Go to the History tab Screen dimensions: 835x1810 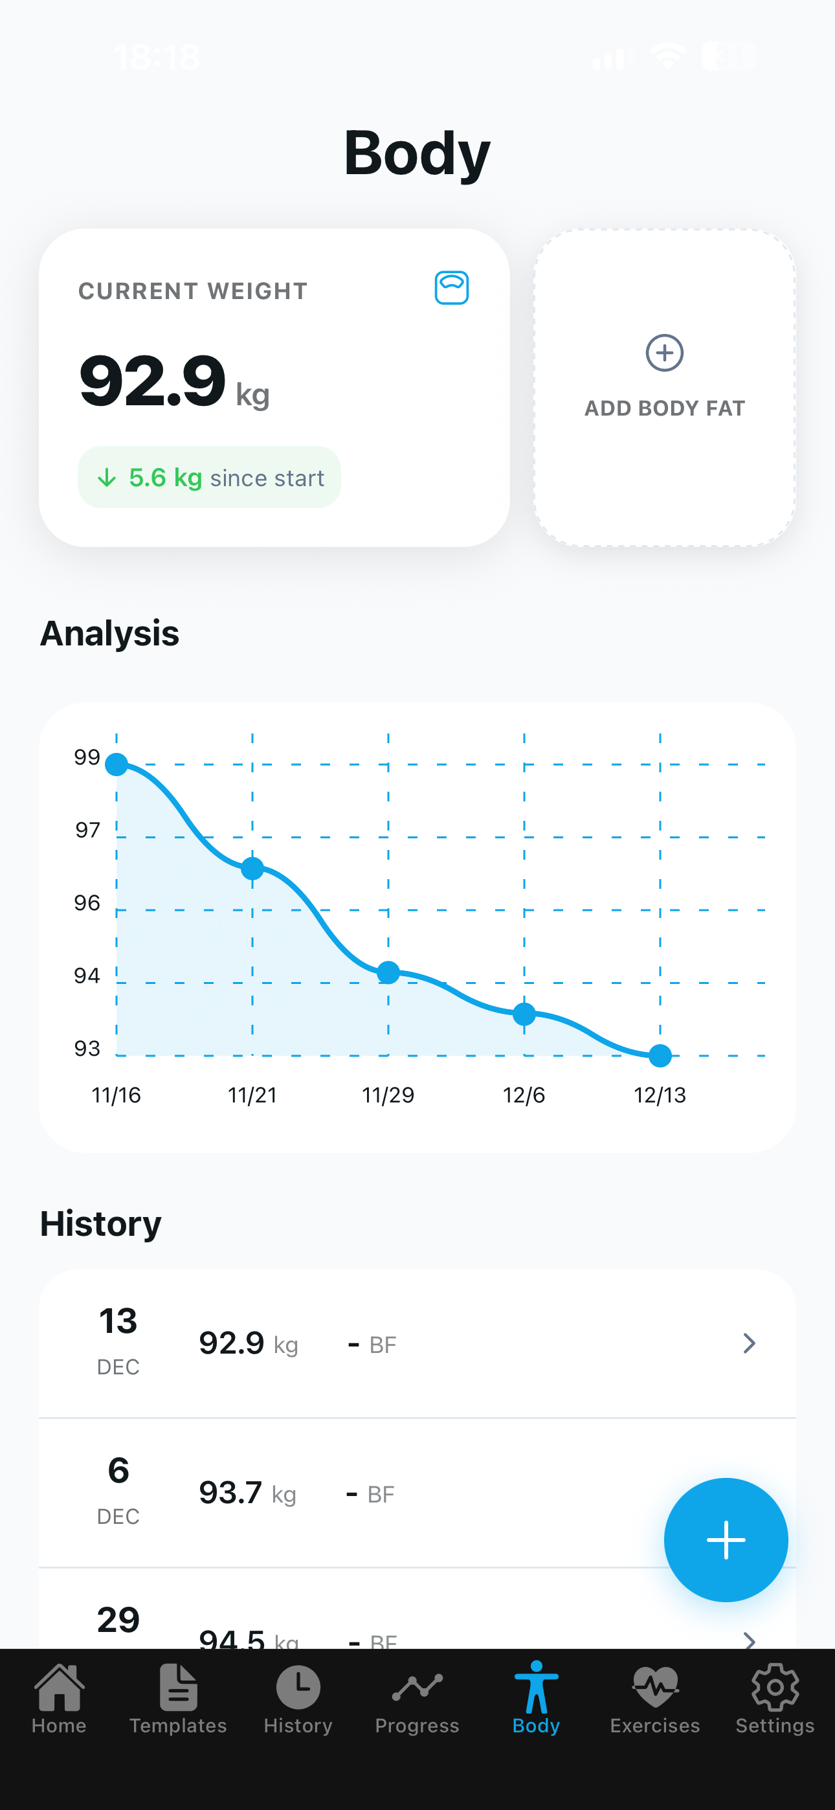(298, 1698)
